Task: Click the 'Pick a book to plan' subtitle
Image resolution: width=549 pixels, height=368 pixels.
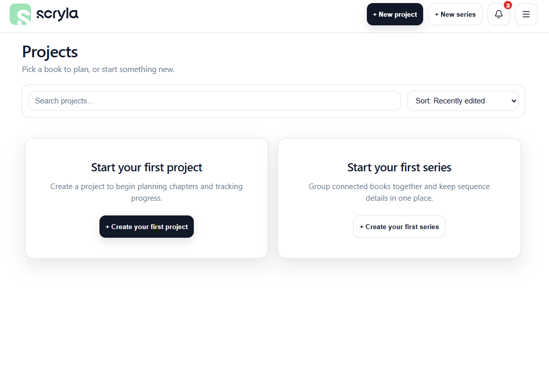Action: click(x=98, y=69)
